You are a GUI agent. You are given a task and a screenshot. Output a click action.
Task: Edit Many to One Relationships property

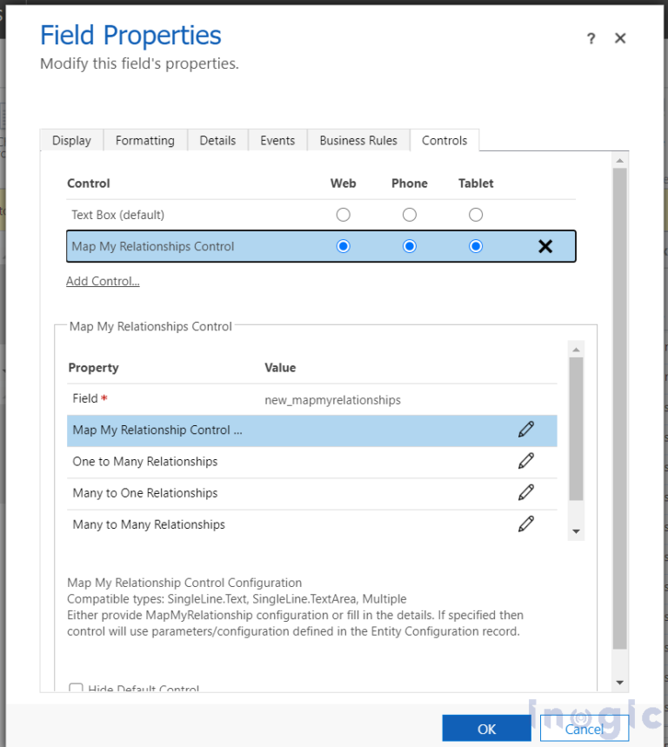pyautogui.click(x=526, y=492)
